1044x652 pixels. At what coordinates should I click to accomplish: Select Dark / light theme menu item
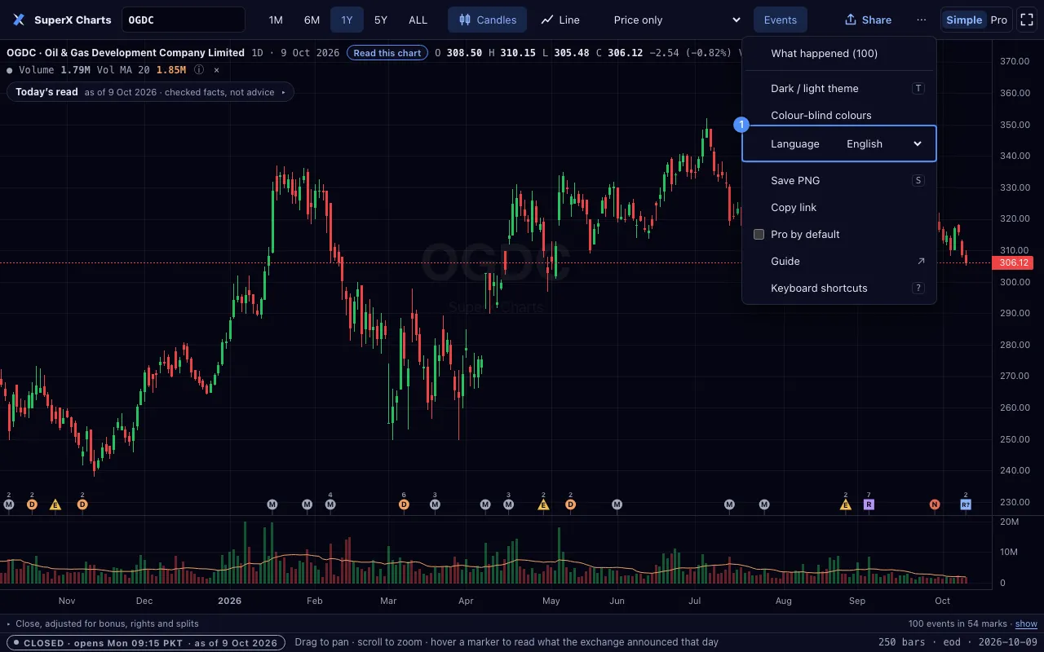(839, 88)
